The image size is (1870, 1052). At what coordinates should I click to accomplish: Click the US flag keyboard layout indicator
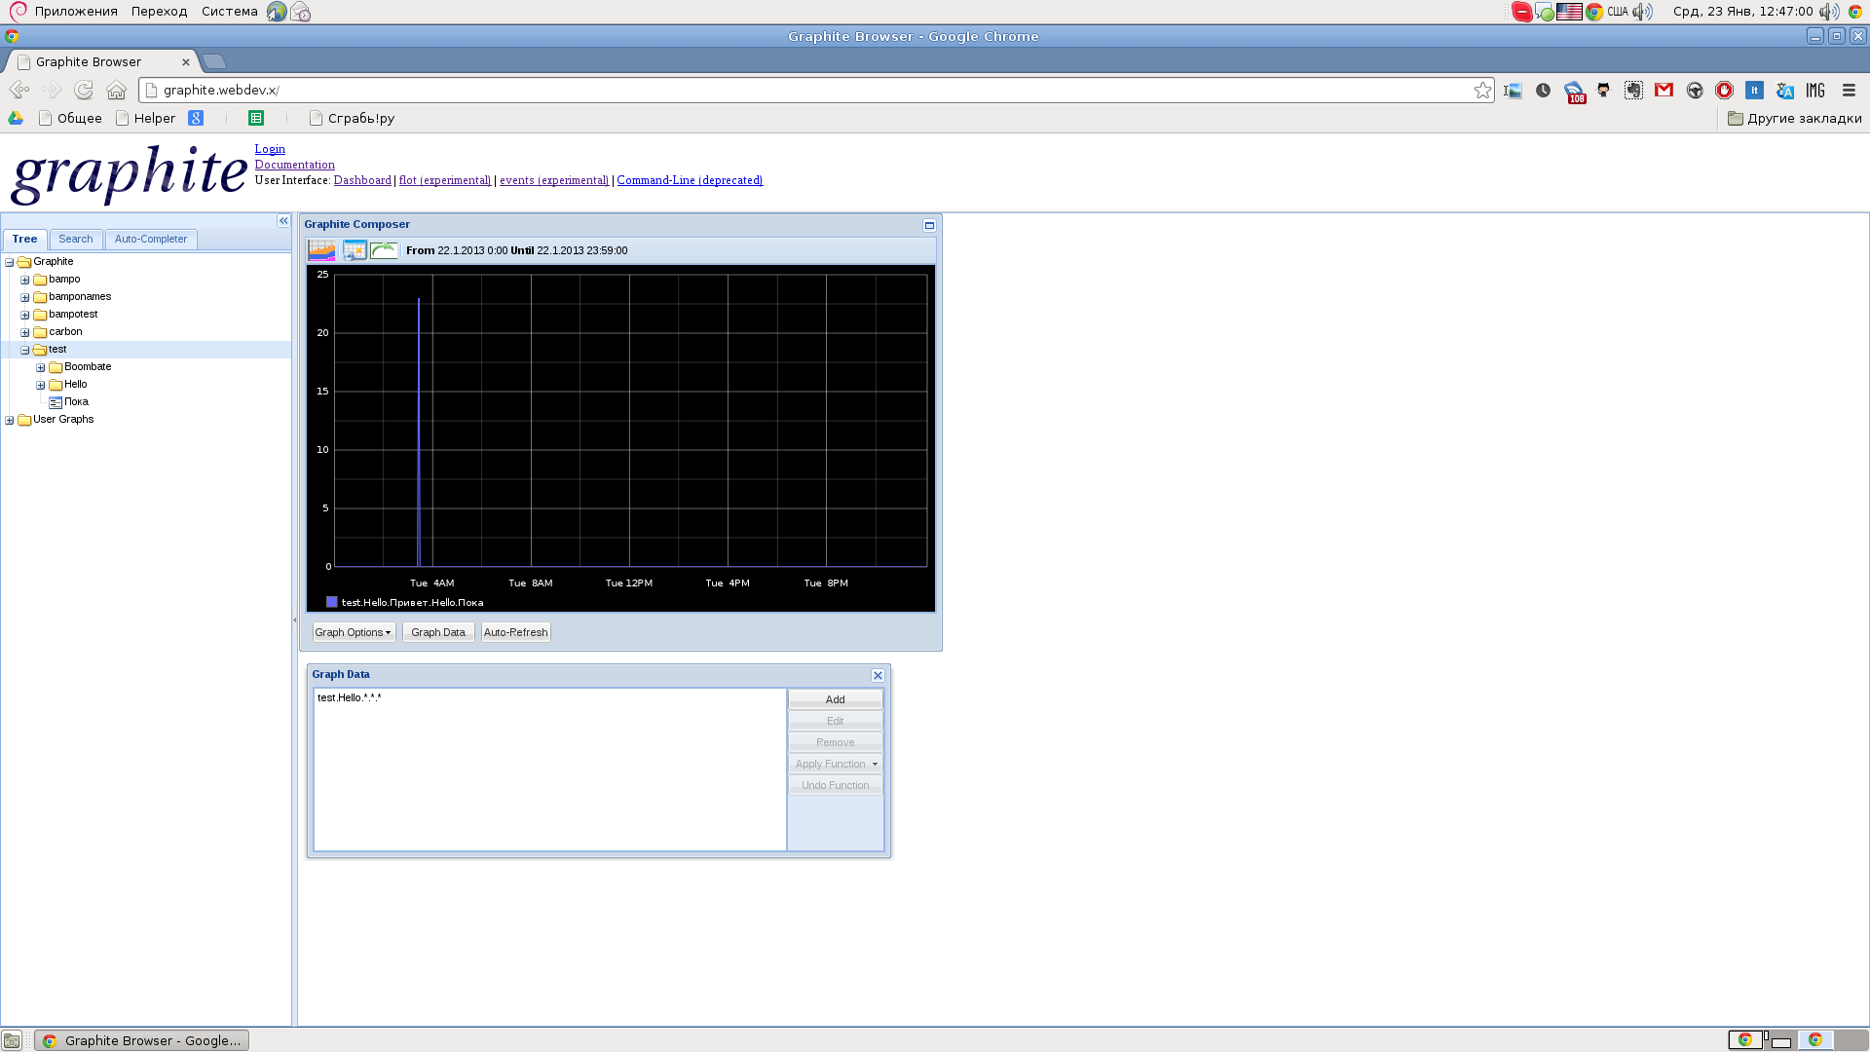[x=1569, y=12]
